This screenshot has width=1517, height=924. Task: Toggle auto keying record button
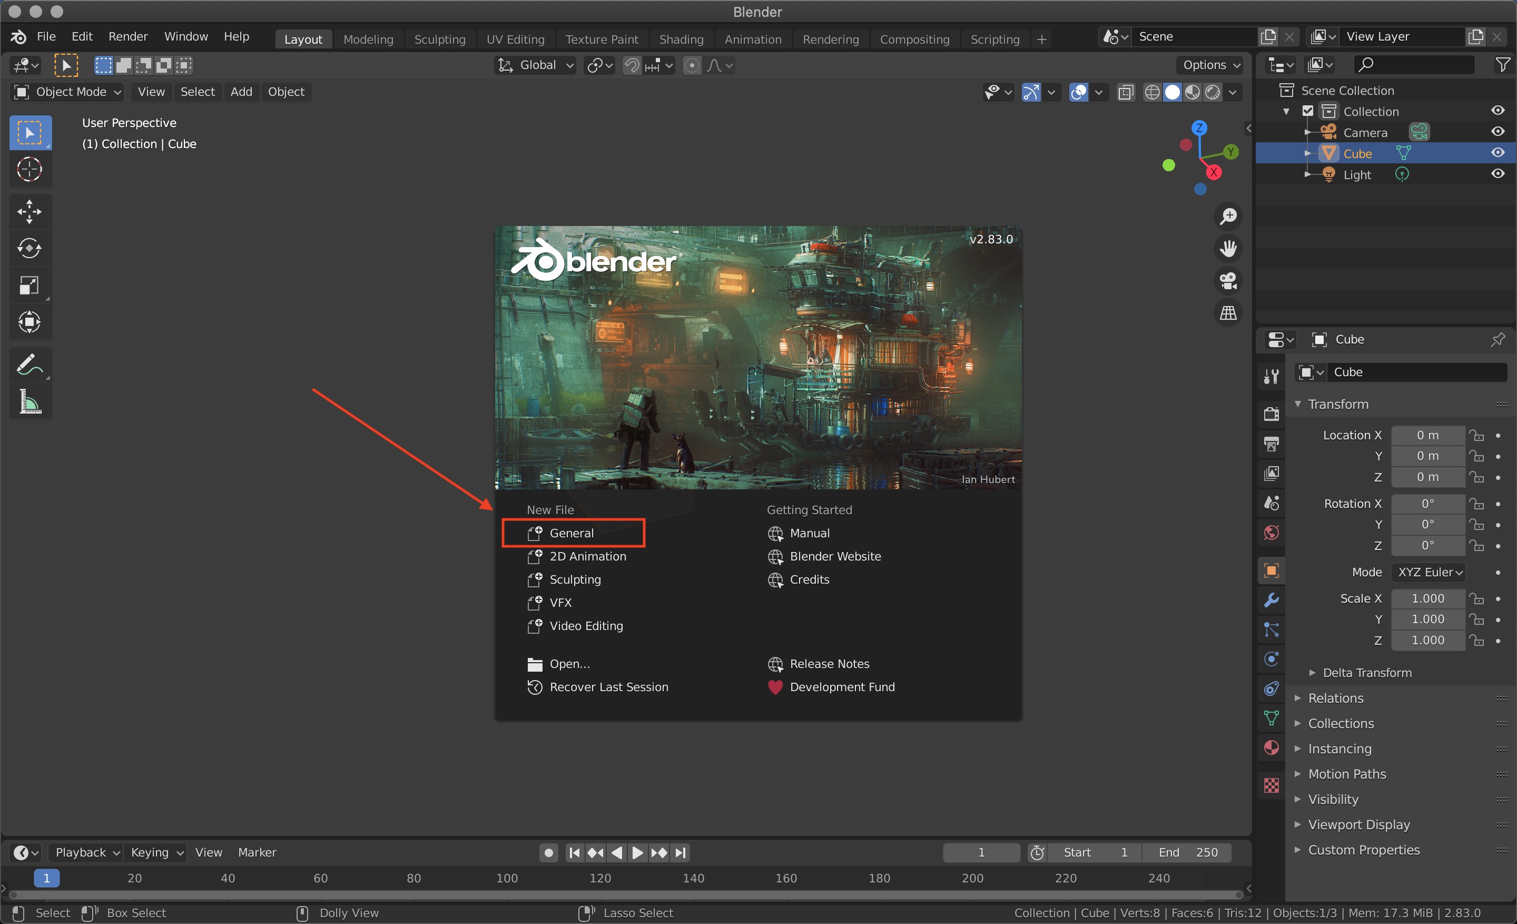(x=548, y=852)
